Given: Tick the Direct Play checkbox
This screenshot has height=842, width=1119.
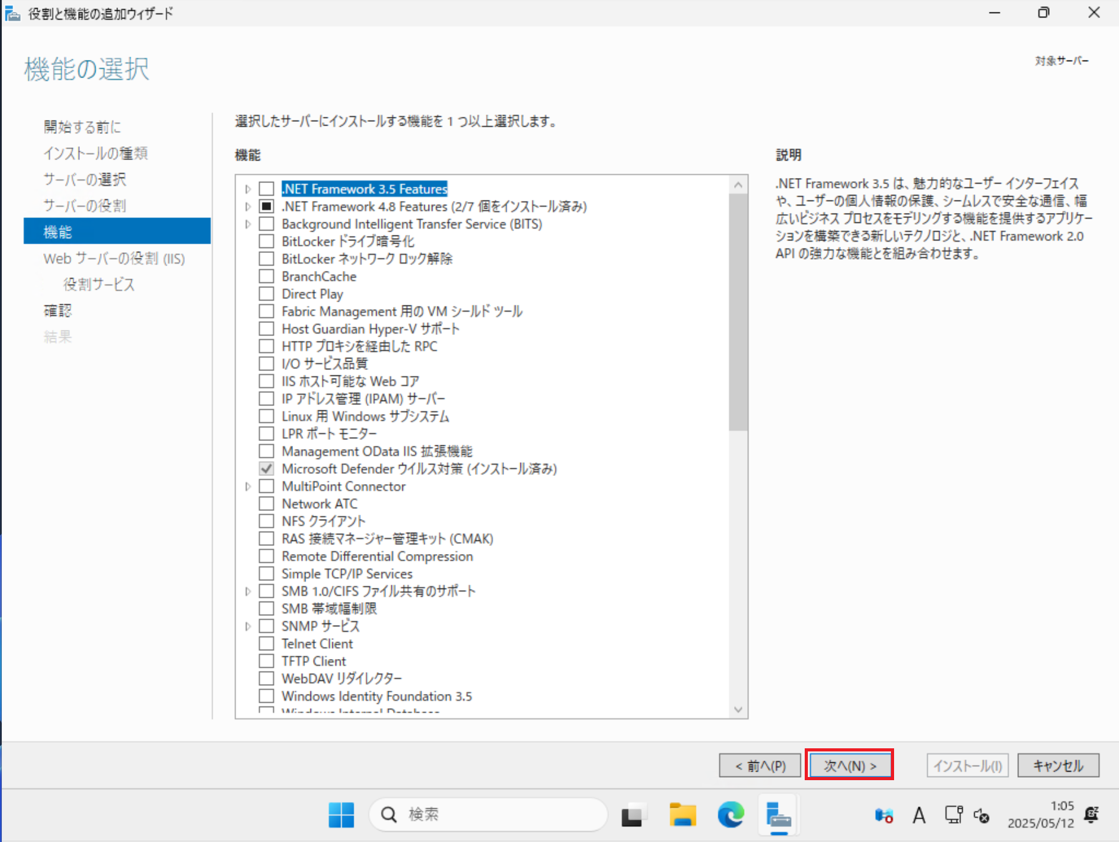Looking at the screenshot, I should coord(267,294).
